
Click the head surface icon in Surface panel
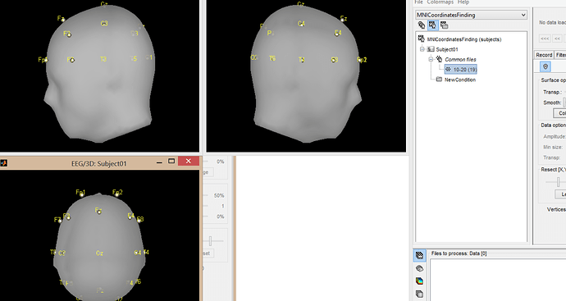[545, 66]
